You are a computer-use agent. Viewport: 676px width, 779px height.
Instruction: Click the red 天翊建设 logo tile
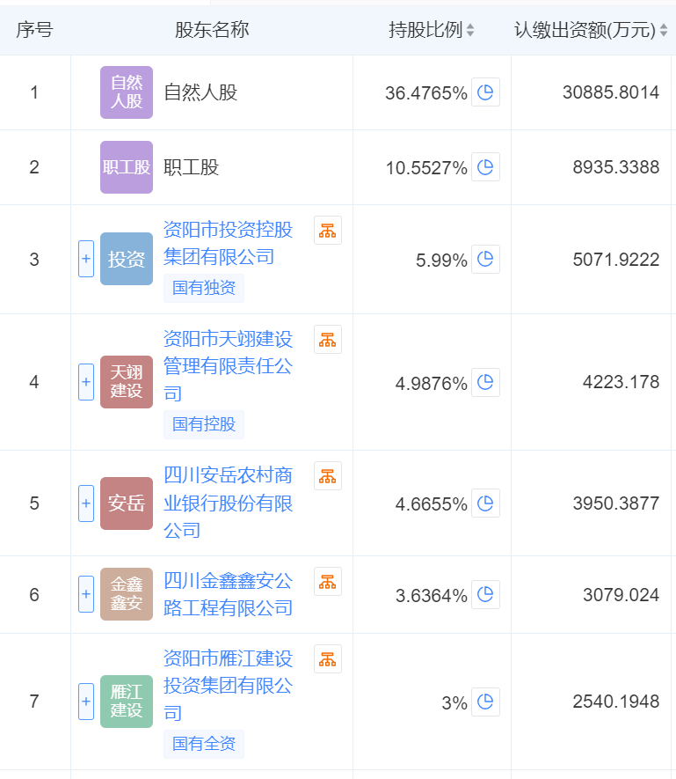(127, 382)
